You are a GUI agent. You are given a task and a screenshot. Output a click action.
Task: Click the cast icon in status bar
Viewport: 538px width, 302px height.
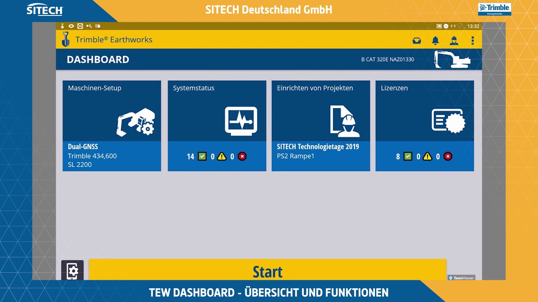pyautogui.click(x=439, y=26)
